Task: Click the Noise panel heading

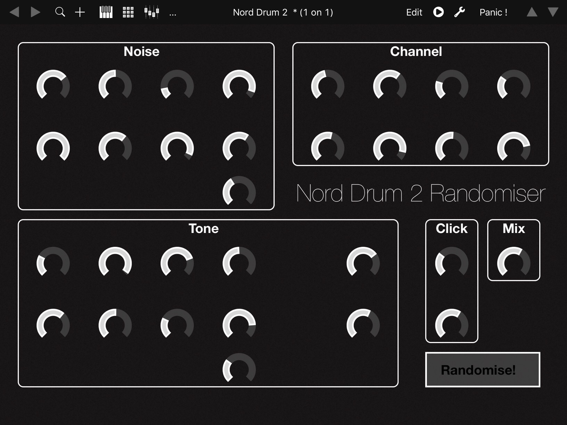Action: [x=141, y=51]
